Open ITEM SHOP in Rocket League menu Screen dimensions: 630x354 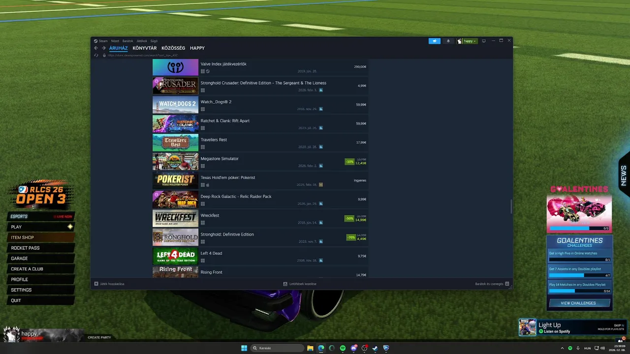tap(41, 237)
